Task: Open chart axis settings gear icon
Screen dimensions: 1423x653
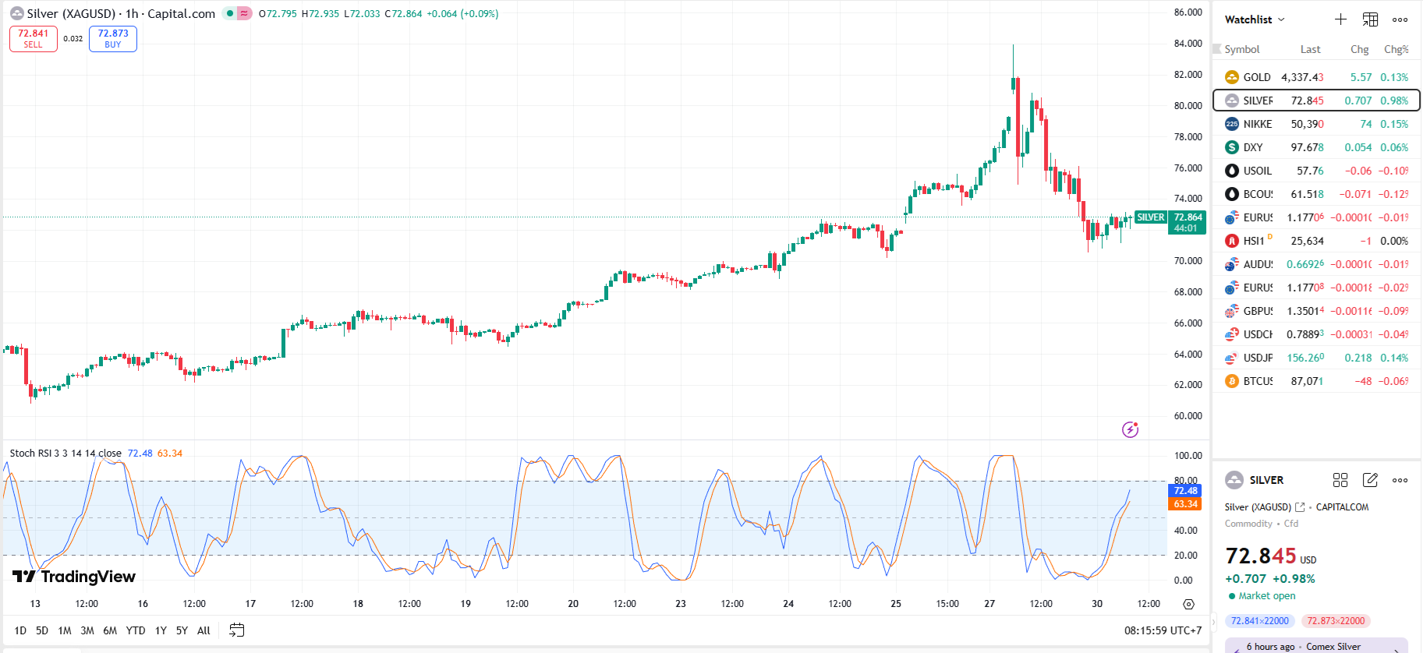Action: 1188,604
